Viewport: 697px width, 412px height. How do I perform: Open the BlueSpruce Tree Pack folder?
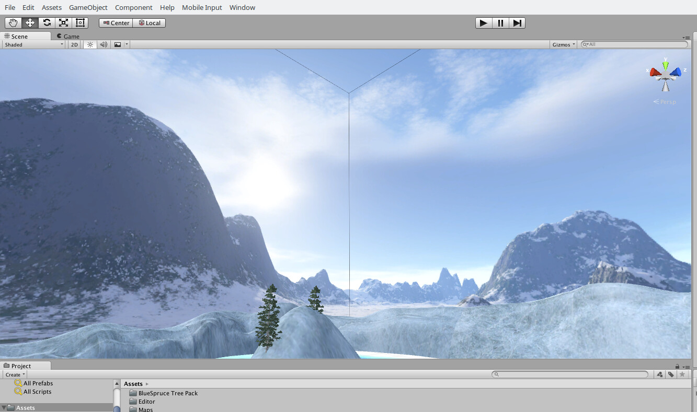167,393
